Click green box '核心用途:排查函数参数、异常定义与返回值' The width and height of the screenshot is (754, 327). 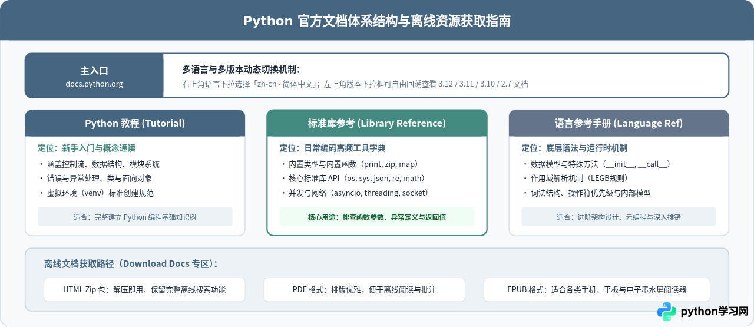tap(377, 217)
